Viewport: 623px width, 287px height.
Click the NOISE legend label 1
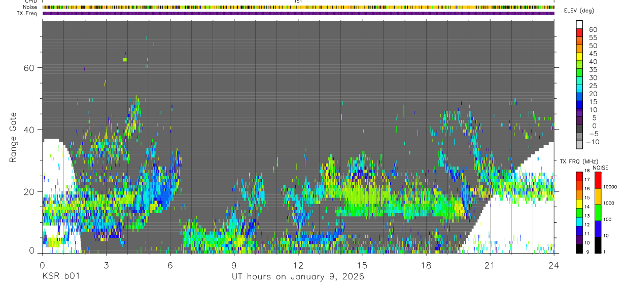point(604,252)
